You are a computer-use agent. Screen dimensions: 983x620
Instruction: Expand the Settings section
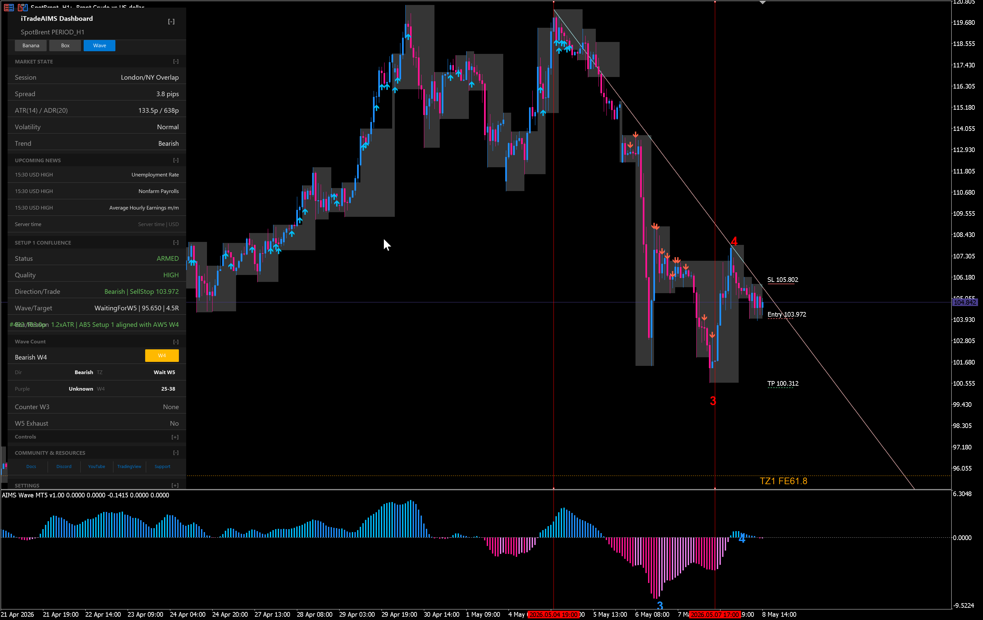[x=175, y=485]
